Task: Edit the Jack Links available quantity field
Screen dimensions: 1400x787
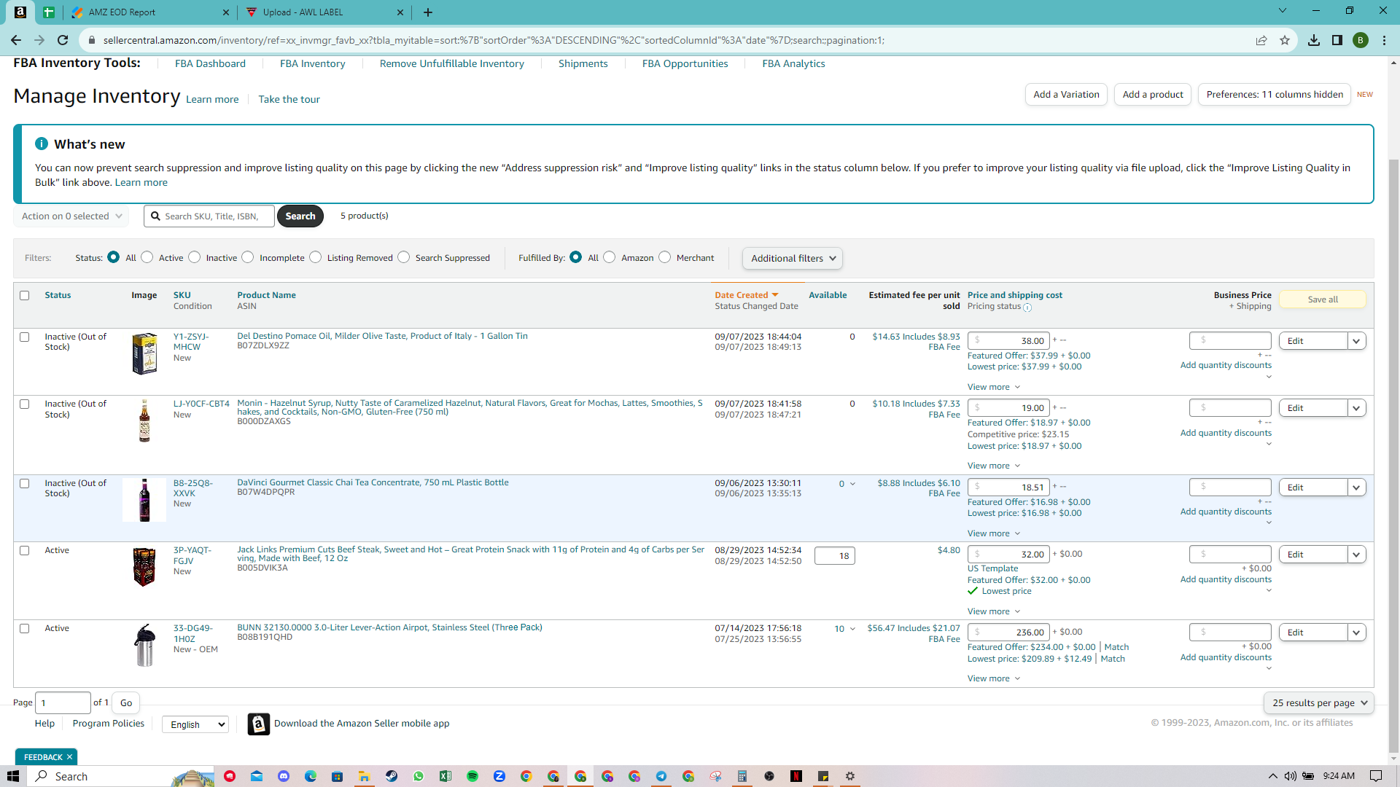Action: (x=835, y=556)
